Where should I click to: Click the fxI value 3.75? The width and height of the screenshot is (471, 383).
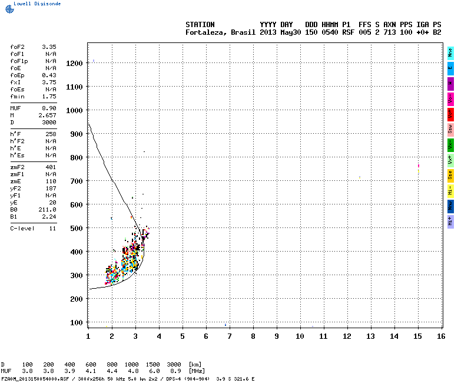[49, 82]
